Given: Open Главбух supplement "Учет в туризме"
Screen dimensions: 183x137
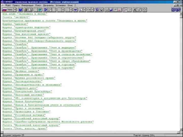Looking at the screenshot, I should click(x=39, y=68).
